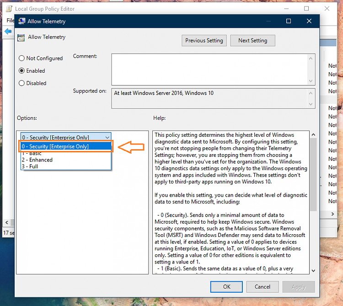Click the Local Group Policy Editor app icon

tap(9, 9)
